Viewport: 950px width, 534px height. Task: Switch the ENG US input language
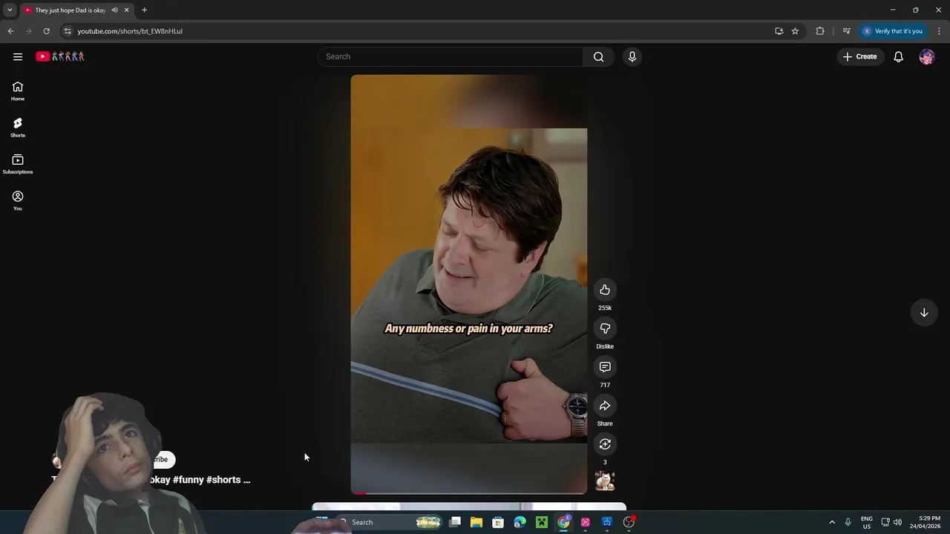pyautogui.click(x=866, y=522)
